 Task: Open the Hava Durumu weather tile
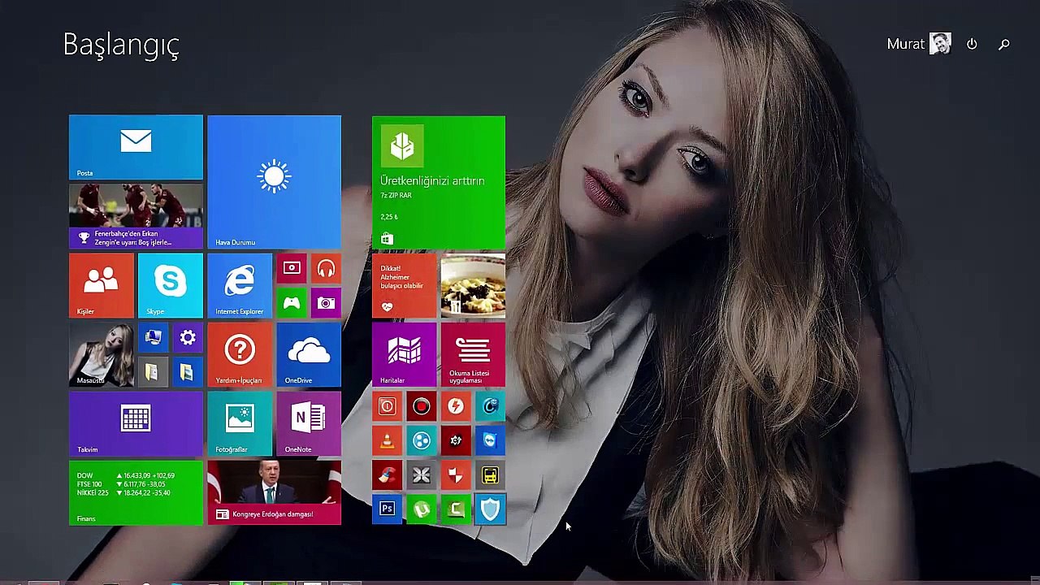(x=274, y=182)
